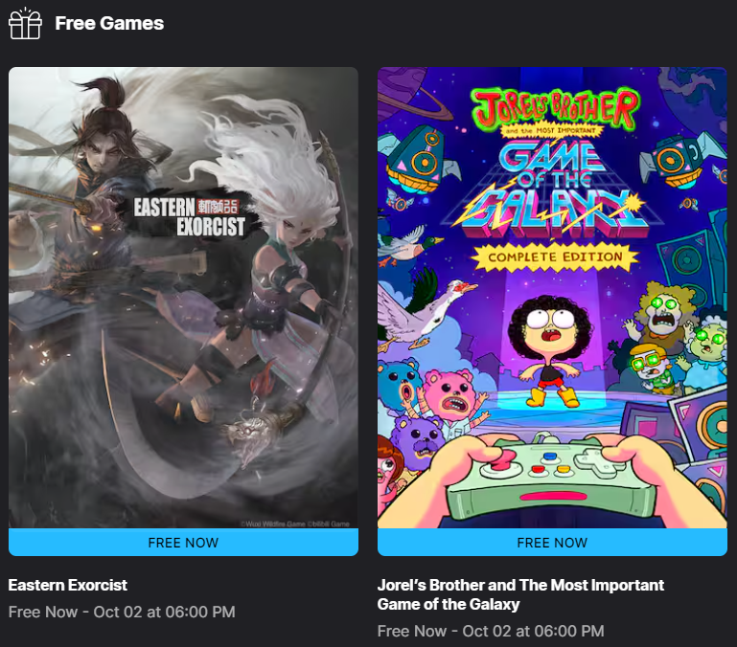
Task: Click the Complete Edition badge on cover
Action: click(555, 257)
